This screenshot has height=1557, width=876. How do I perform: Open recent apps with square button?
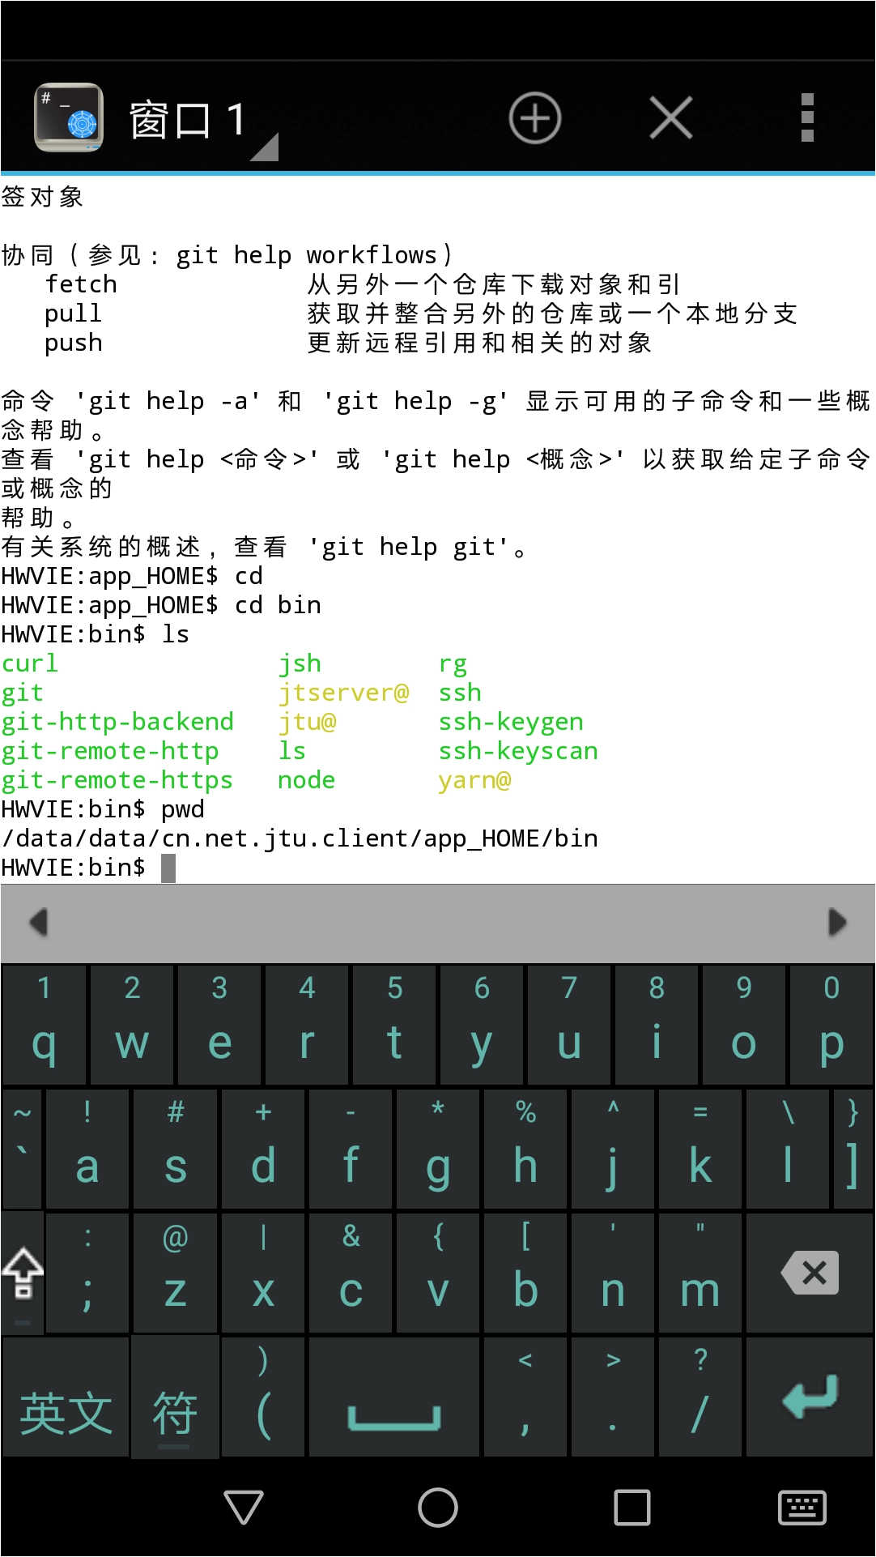[631, 1508]
